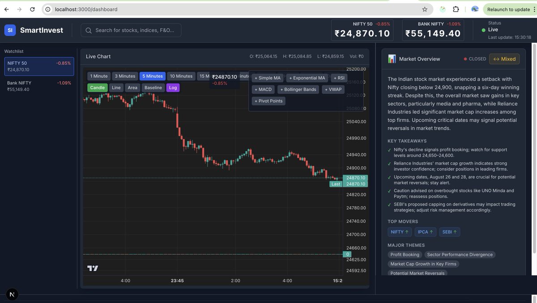Click the red CLOSED market indicator

(x=475, y=59)
